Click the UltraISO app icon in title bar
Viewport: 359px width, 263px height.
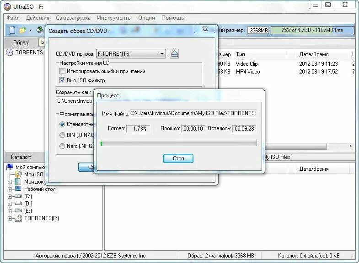click(x=7, y=7)
